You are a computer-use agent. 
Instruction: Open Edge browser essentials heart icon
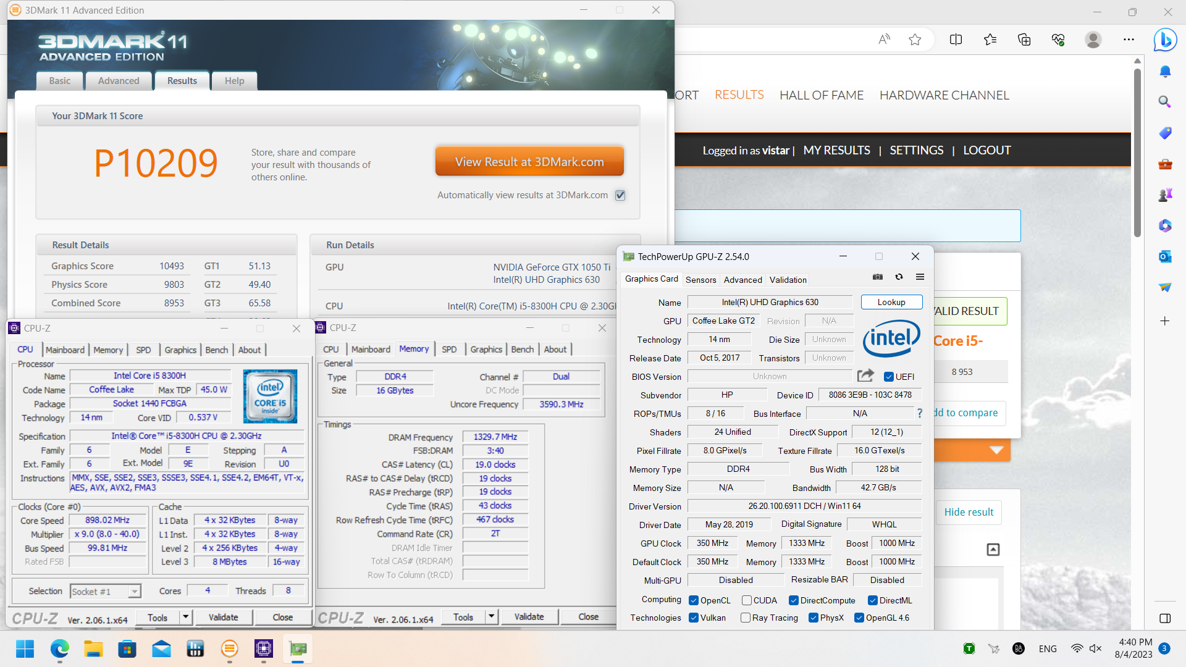pos(1058,40)
